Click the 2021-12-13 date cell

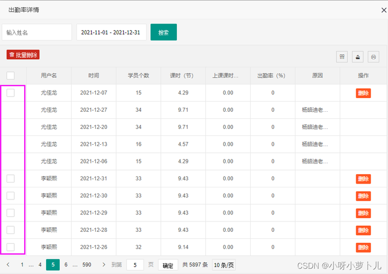point(94,144)
